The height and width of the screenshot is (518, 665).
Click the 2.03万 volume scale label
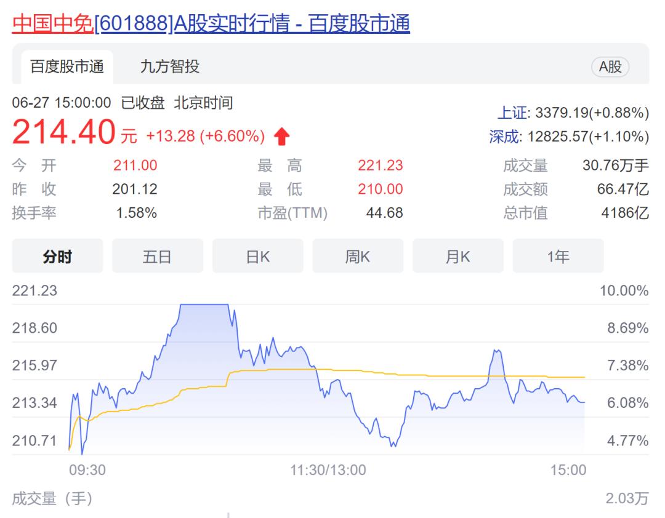[627, 498]
